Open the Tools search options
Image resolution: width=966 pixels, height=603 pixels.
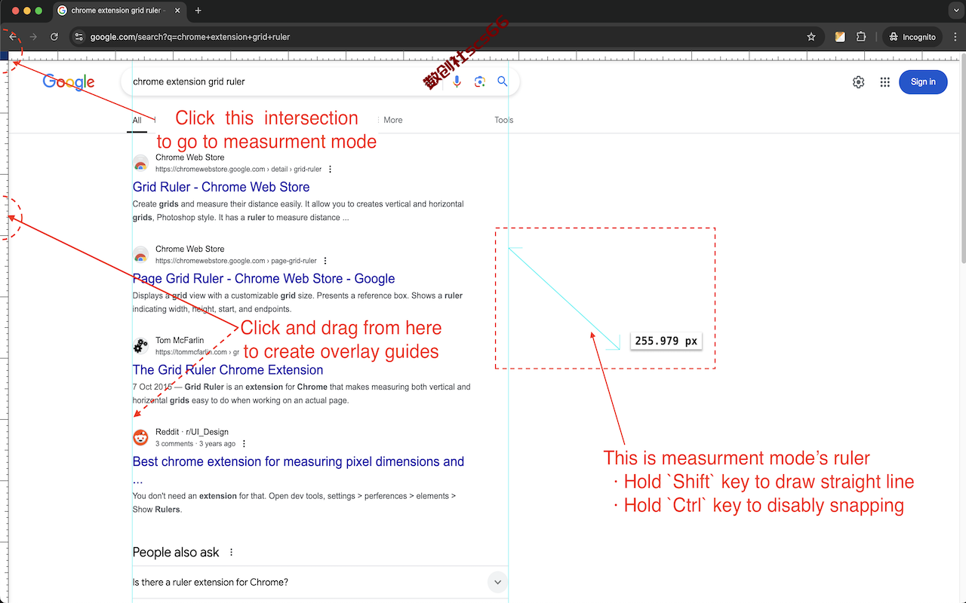pyautogui.click(x=504, y=120)
